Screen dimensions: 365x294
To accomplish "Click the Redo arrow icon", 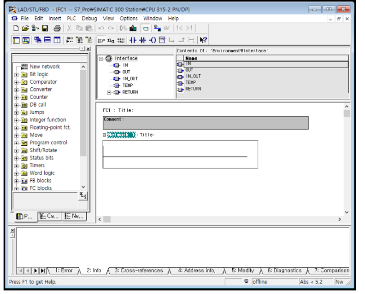I will 111,28.
